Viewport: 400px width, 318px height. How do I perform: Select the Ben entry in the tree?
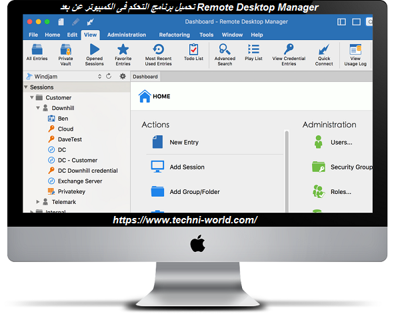pyautogui.click(x=63, y=119)
